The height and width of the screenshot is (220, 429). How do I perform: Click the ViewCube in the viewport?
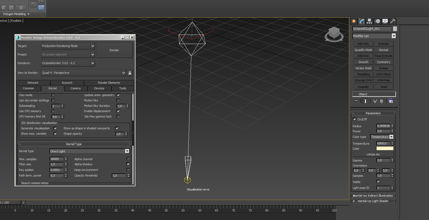click(334, 34)
